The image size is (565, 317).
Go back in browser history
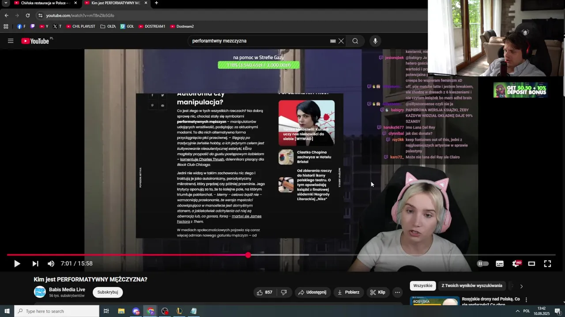point(6,15)
